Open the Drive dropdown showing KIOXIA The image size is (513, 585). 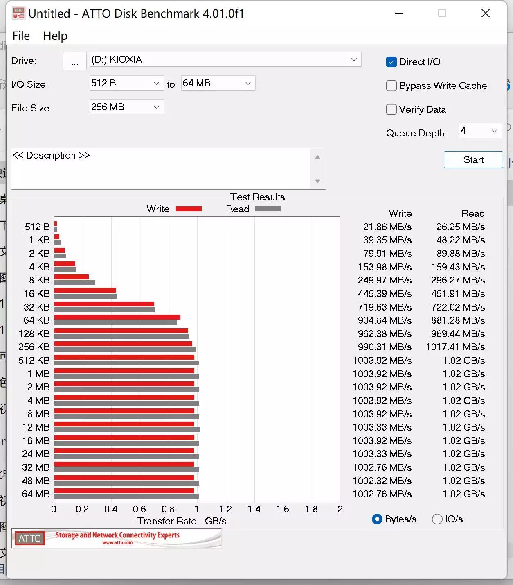(225, 60)
